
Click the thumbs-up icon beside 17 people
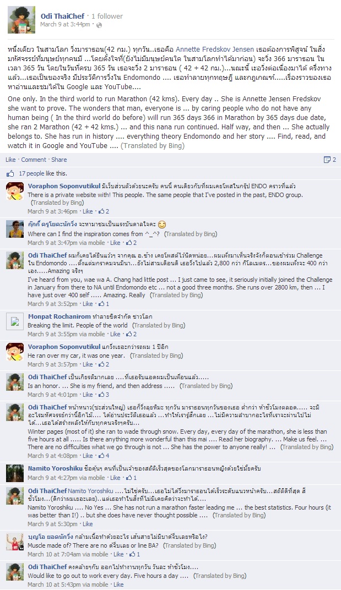tap(10, 173)
